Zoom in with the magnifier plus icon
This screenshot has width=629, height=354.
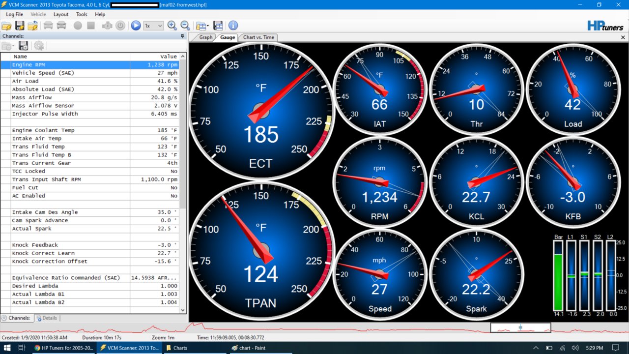172,26
